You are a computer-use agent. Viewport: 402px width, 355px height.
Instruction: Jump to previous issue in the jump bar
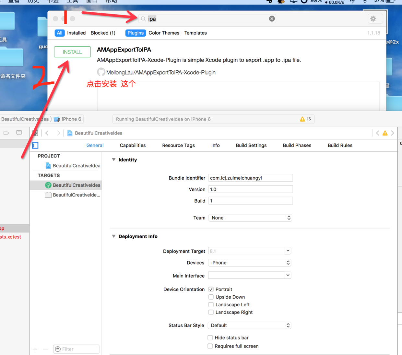378,133
